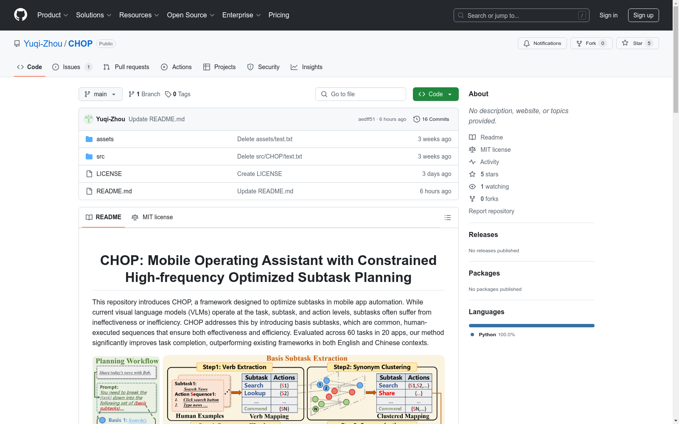Expand the Solutions dropdown

click(94, 15)
